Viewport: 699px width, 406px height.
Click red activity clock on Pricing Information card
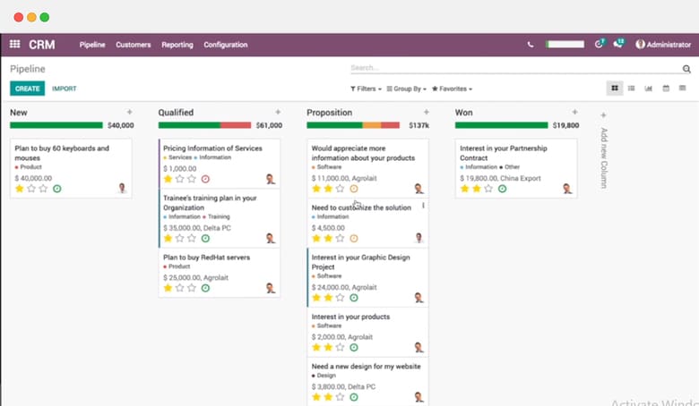[x=205, y=179]
